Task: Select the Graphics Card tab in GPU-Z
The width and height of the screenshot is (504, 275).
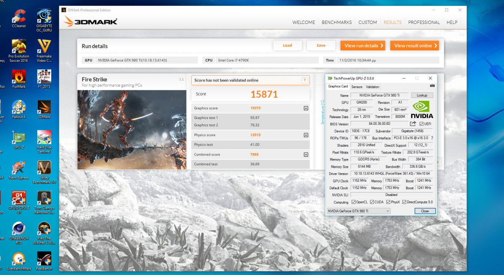Action: coord(338,87)
